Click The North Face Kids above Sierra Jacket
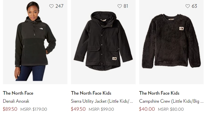Viewport: 206px width, 114px height. point(91,93)
